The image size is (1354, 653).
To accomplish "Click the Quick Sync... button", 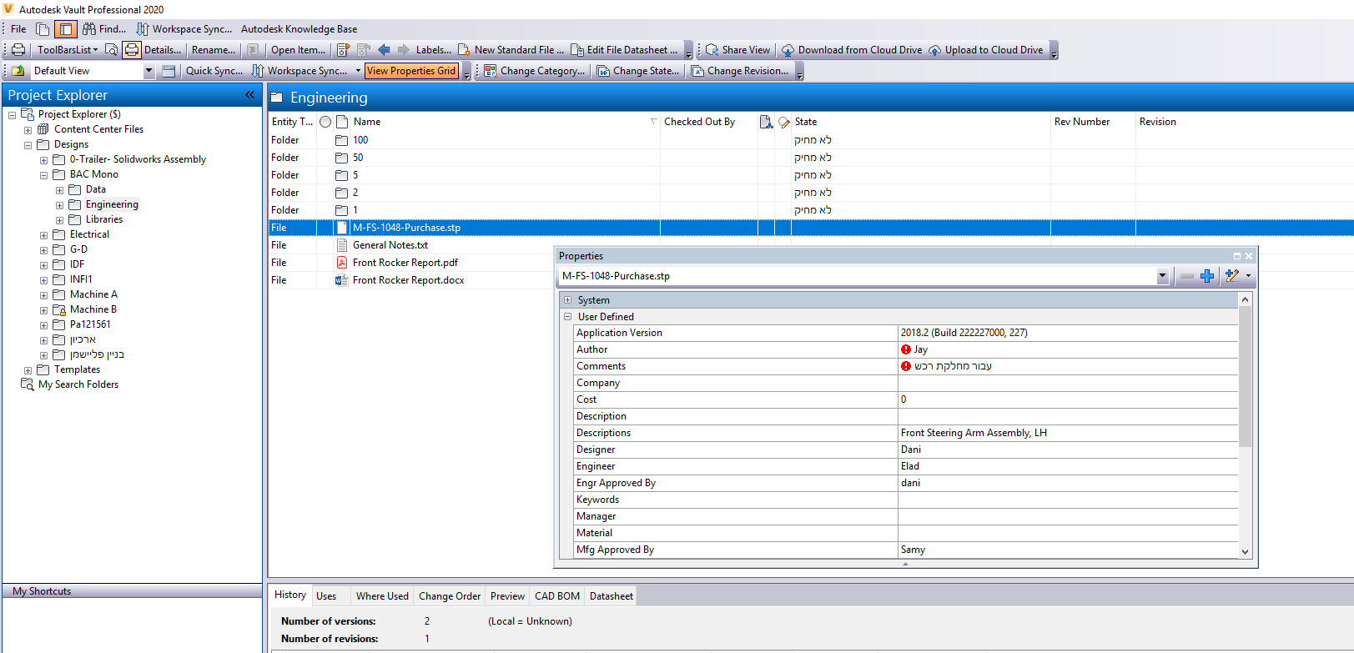I will tap(214, 71).
